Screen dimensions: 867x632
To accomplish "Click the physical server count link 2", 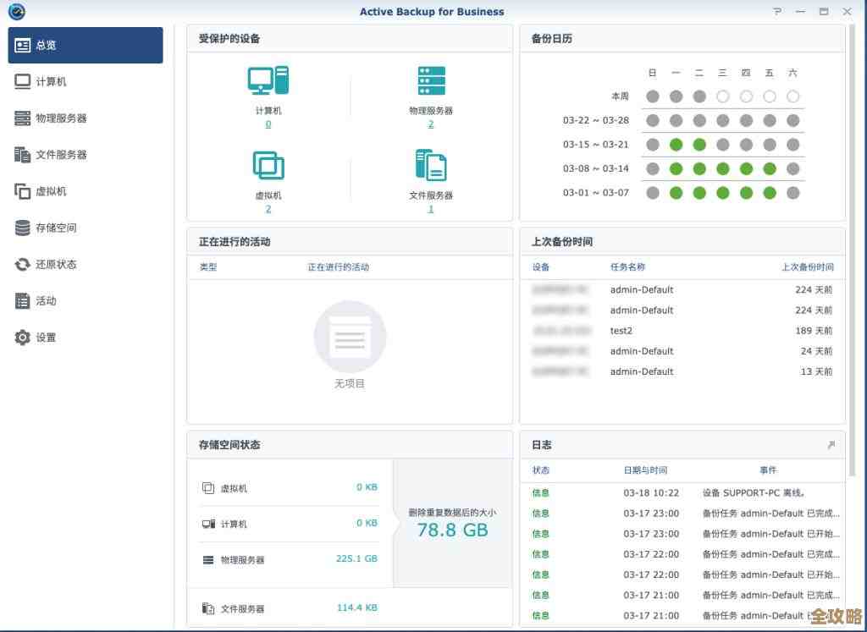I will click(430, 124).
